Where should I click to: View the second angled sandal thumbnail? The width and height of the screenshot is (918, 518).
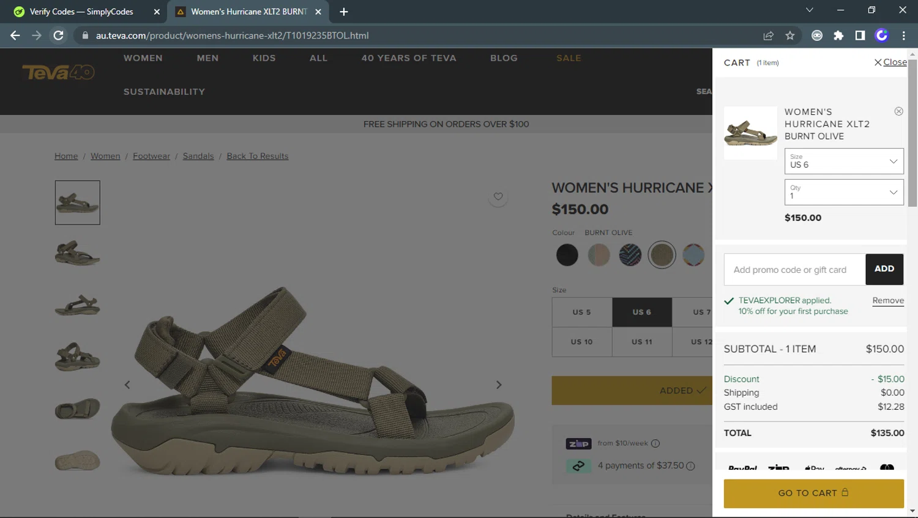click(78, 253)
